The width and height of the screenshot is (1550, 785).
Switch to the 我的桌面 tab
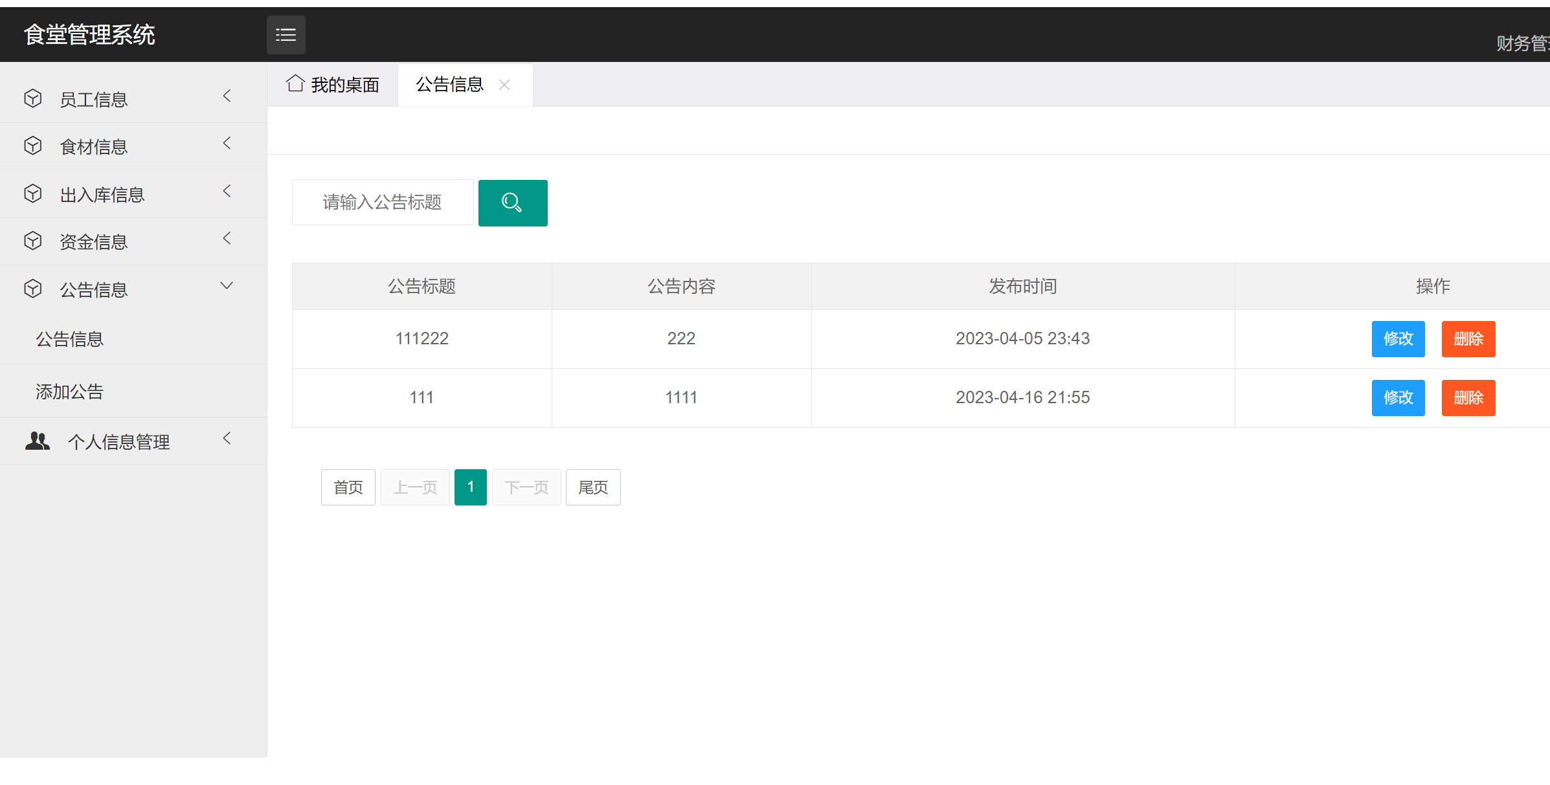point(344,85)
